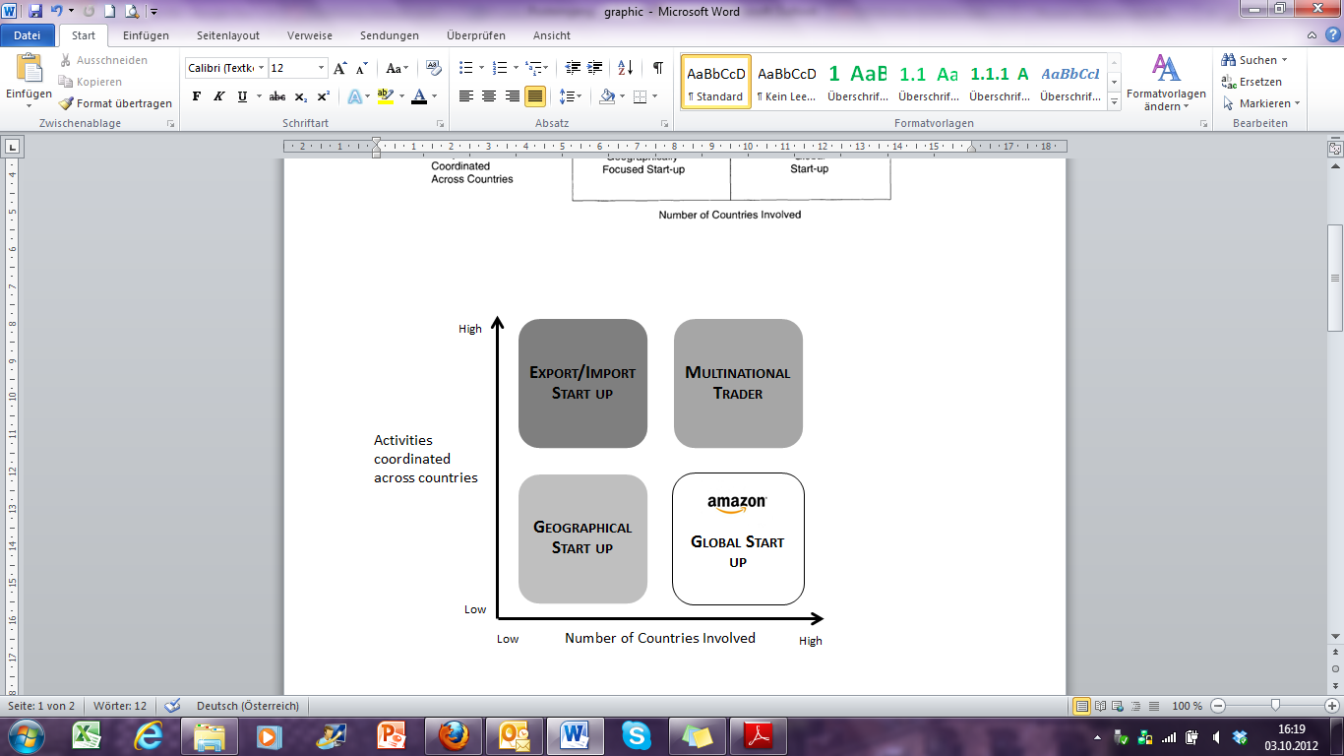Select Standard style
The height and width of the screenshot is (756, 1344).
point(716,81)
